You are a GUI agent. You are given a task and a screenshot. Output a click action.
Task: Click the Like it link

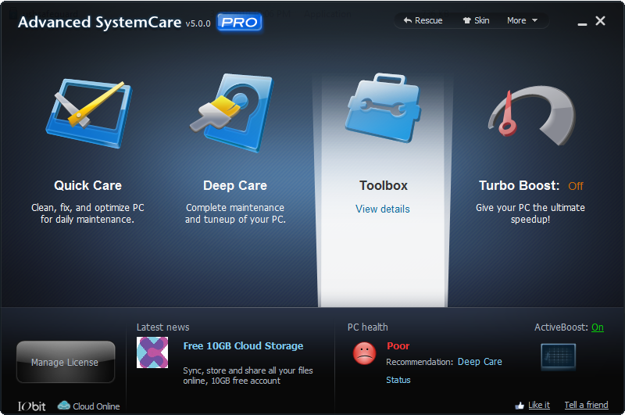tap(539, 405)
